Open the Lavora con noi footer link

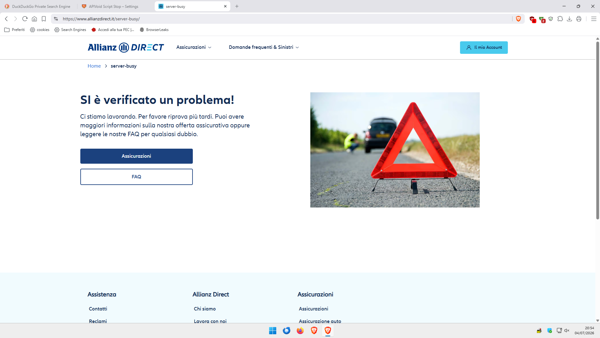coord(210,321)
